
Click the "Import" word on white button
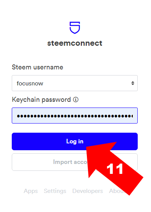click(x=63, y=162)
